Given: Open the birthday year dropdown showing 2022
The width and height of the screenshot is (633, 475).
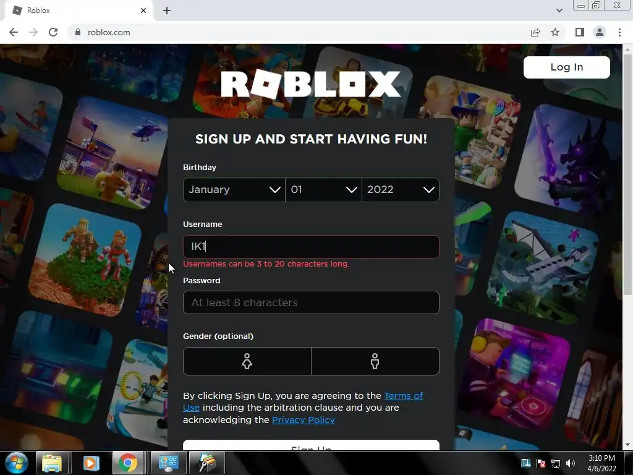Looking at the screenshot, I should [401, 189].
